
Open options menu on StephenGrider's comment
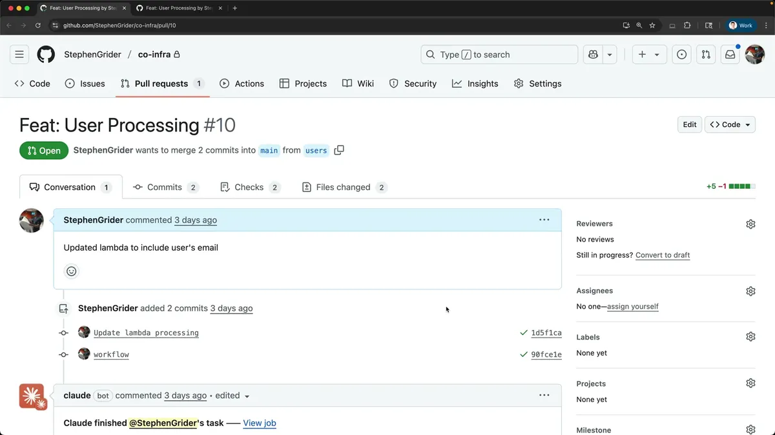click(544, 220)
